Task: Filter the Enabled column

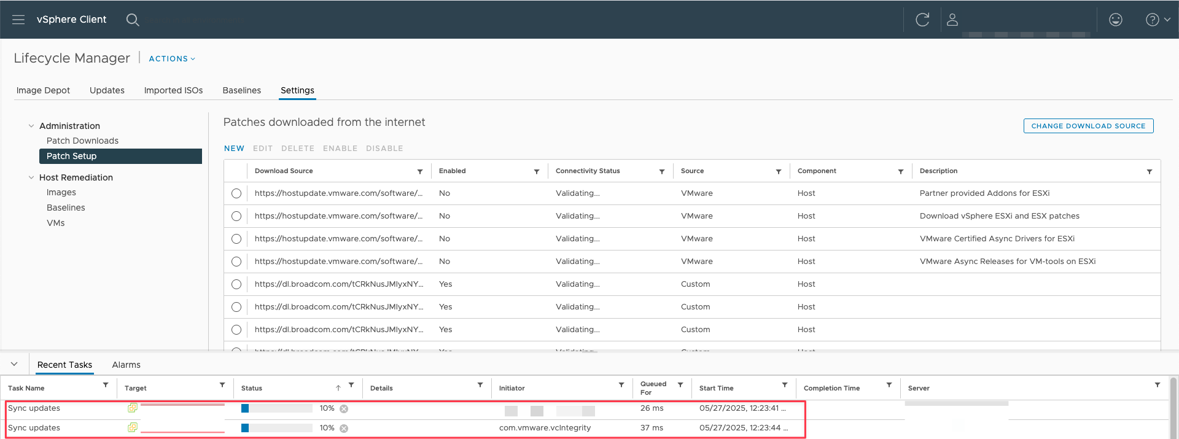Action: coord(537,171)
